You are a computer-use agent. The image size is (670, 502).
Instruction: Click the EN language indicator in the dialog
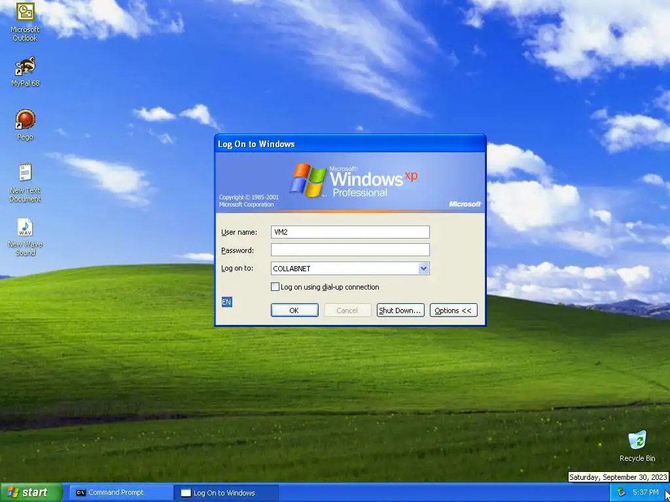point(226,302)
